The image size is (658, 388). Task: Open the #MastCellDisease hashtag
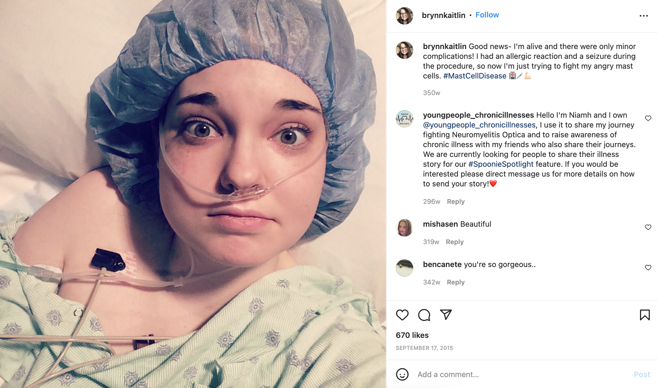tap(475, 76)
